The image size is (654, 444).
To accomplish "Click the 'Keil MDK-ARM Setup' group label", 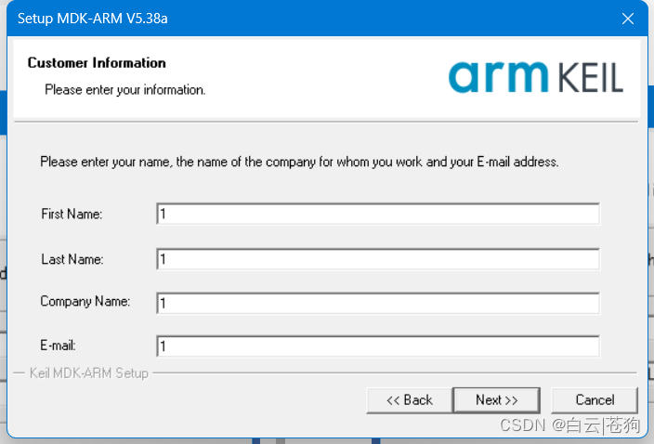I will pos(89,373).
